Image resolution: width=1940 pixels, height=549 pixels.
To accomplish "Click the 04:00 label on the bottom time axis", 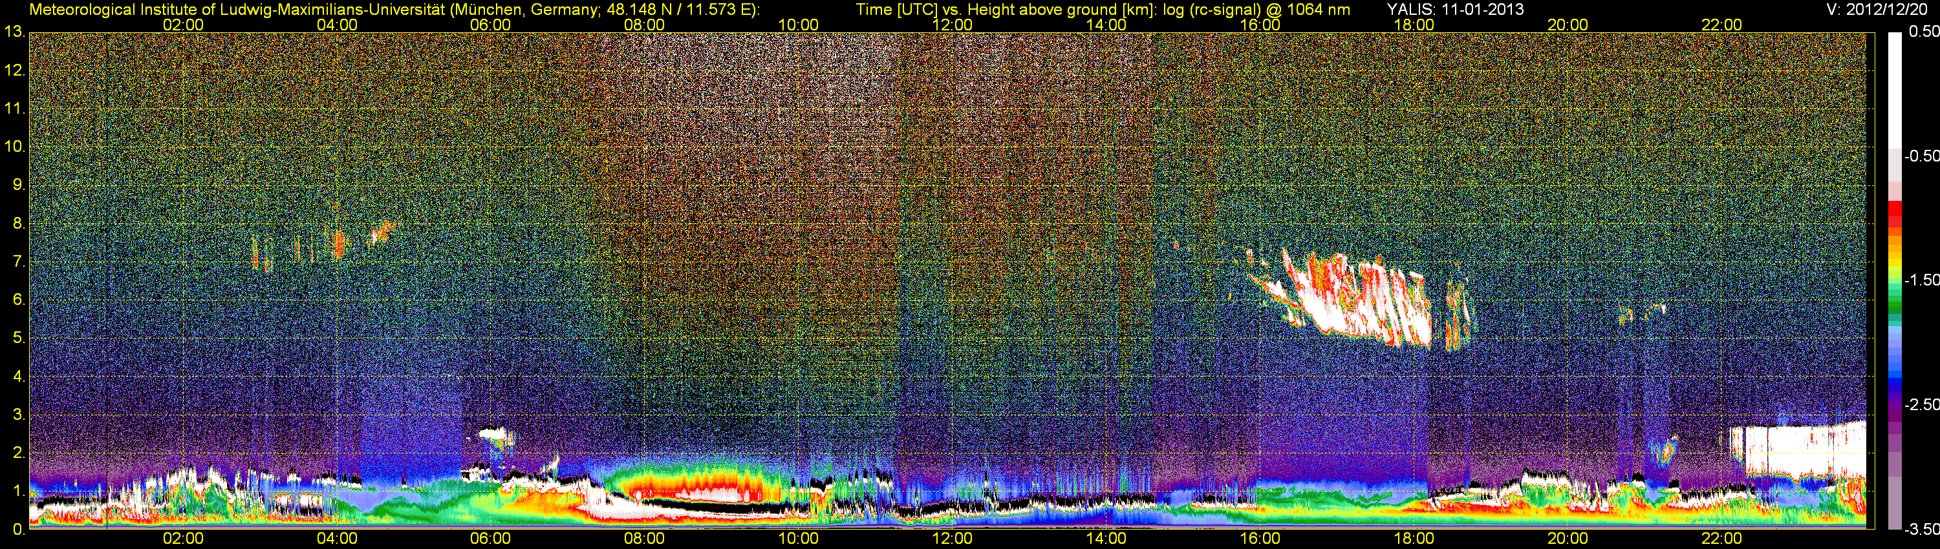I will (337, 539).
